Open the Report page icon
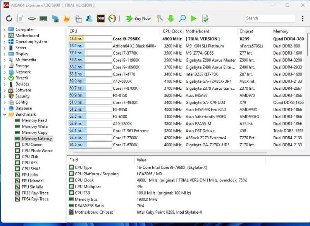 (20, 19)
